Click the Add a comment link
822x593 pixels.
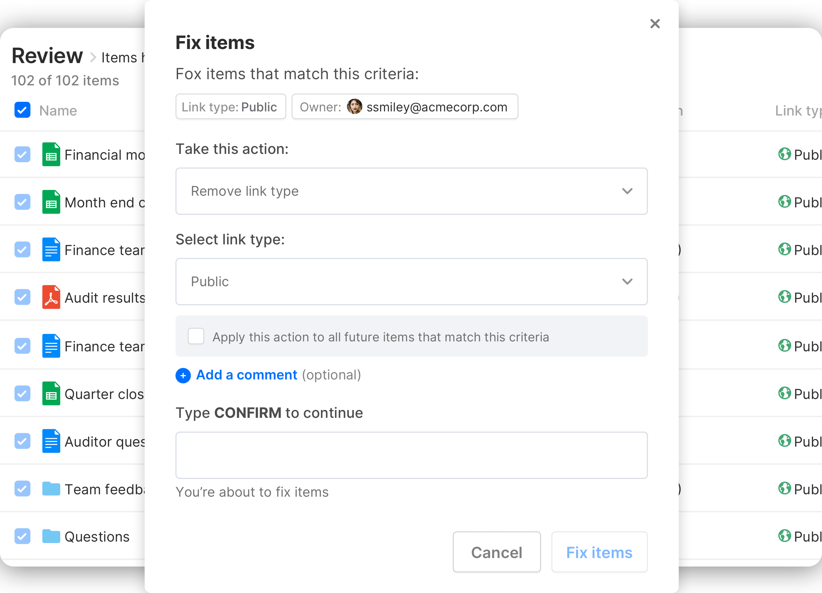point(247,375)
